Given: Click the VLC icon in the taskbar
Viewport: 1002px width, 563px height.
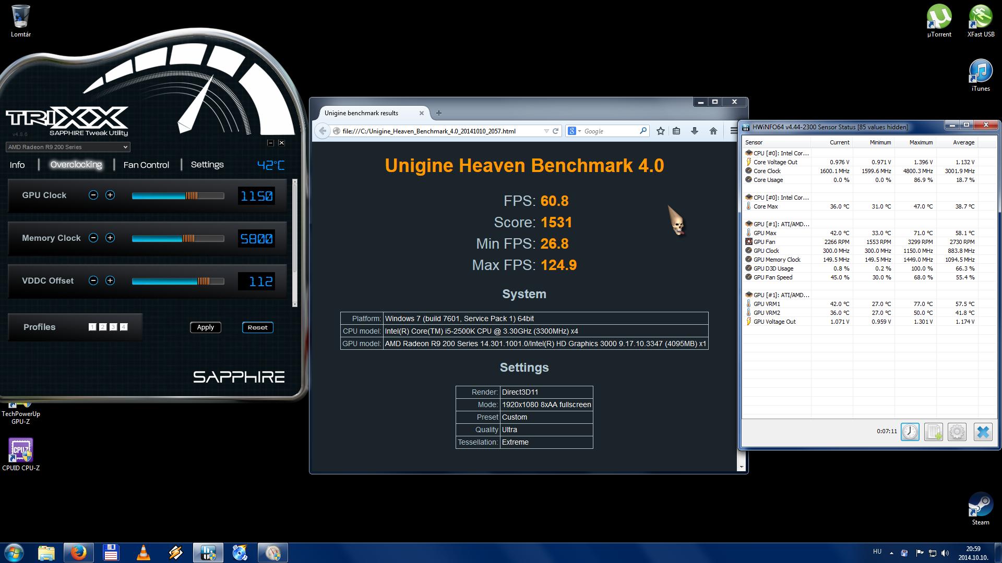Looking at the screenshot, I should pyautogui.click(x=143, y=553).
